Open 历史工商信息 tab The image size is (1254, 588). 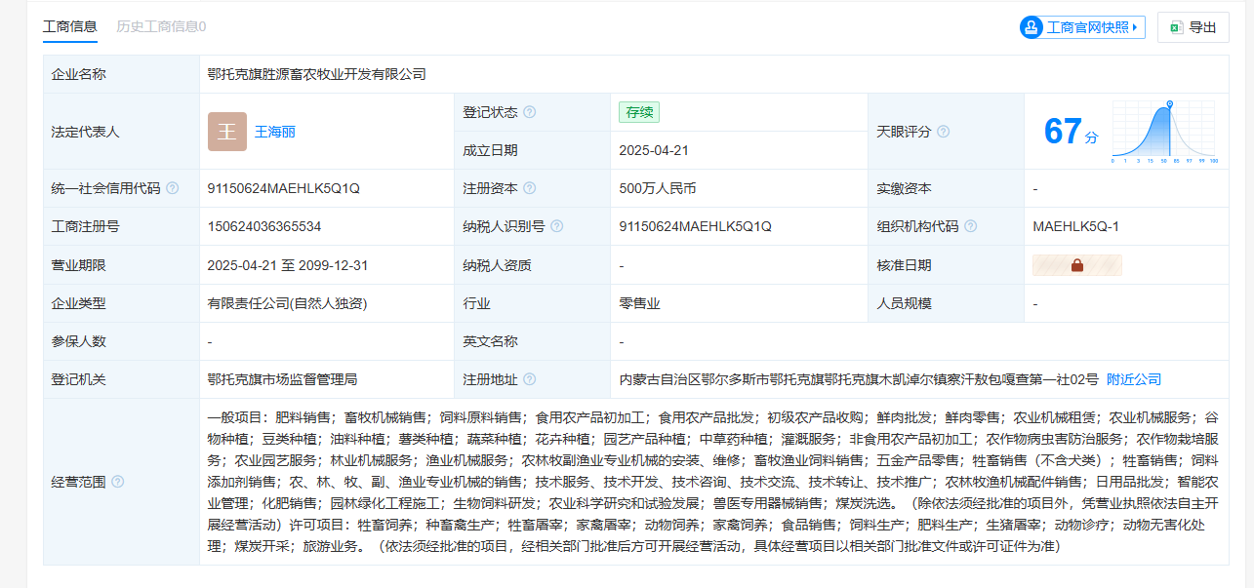click(161, 26)
